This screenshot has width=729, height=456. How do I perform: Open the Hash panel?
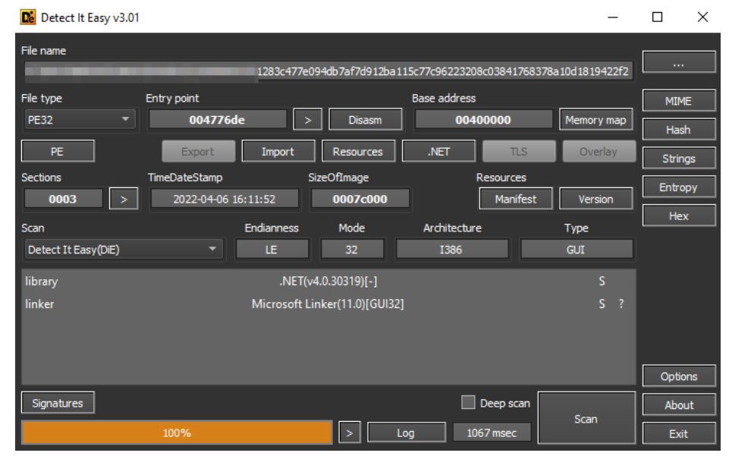click(x=678, y=130)
